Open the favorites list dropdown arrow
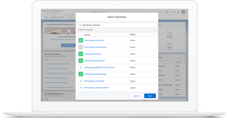Image resolution: width=230 pixels, height=120 pixels. [x=163, y=12]
